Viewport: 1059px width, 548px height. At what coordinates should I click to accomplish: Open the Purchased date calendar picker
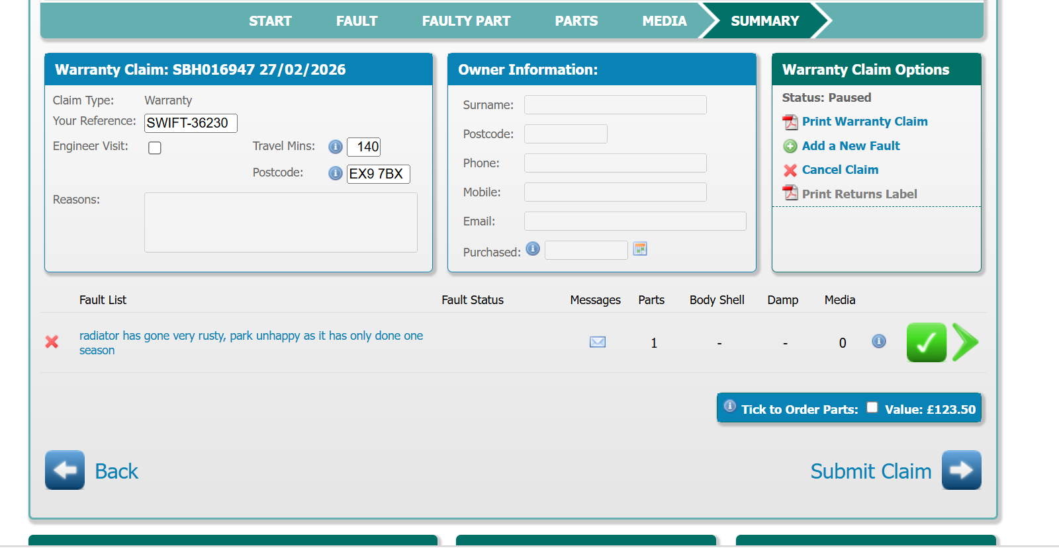639,249
